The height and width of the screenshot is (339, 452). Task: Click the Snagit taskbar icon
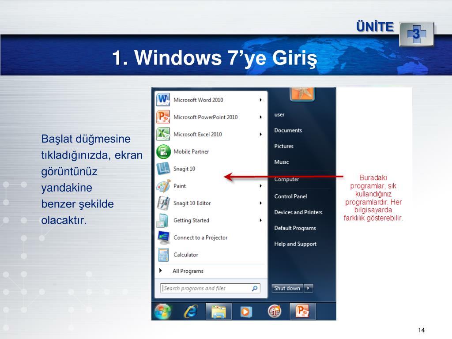275,311
